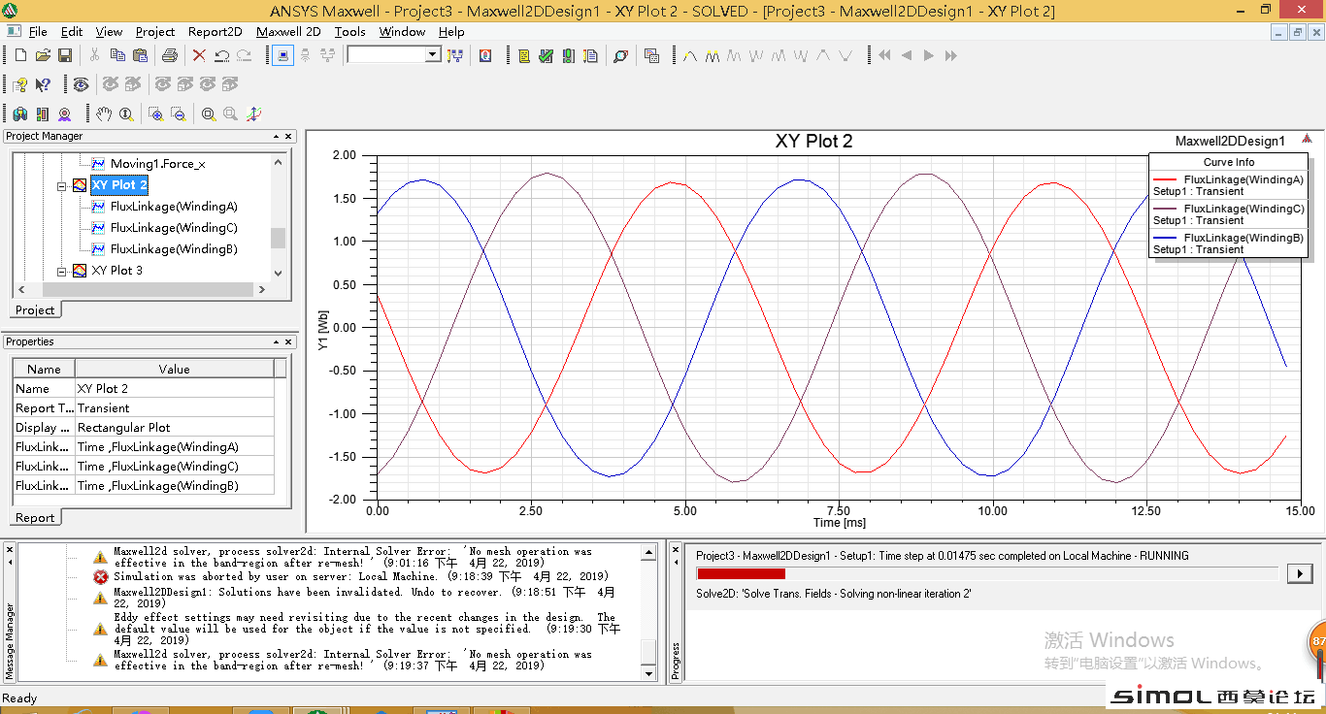Open the Edit menu
The image size is (1326, 714).
coord(72,31)
